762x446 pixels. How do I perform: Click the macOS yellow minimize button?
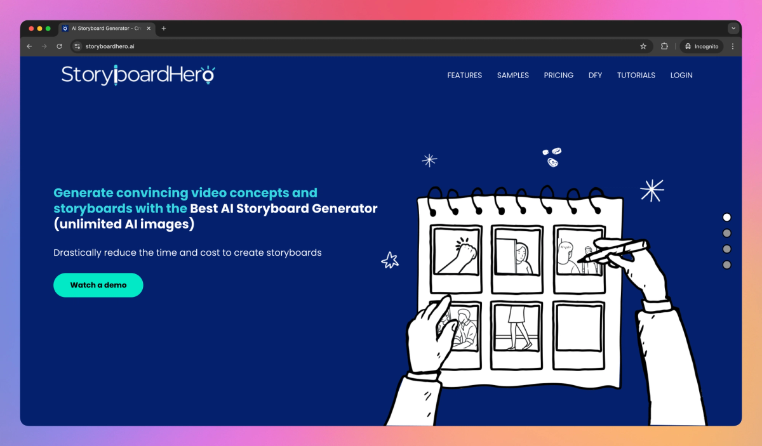click(x=40, y=29)
